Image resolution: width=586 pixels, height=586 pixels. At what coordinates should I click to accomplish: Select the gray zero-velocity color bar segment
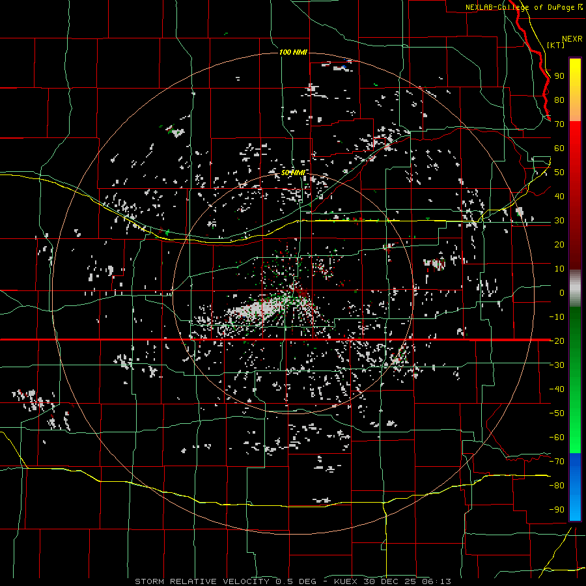click(x=575, y=288)
